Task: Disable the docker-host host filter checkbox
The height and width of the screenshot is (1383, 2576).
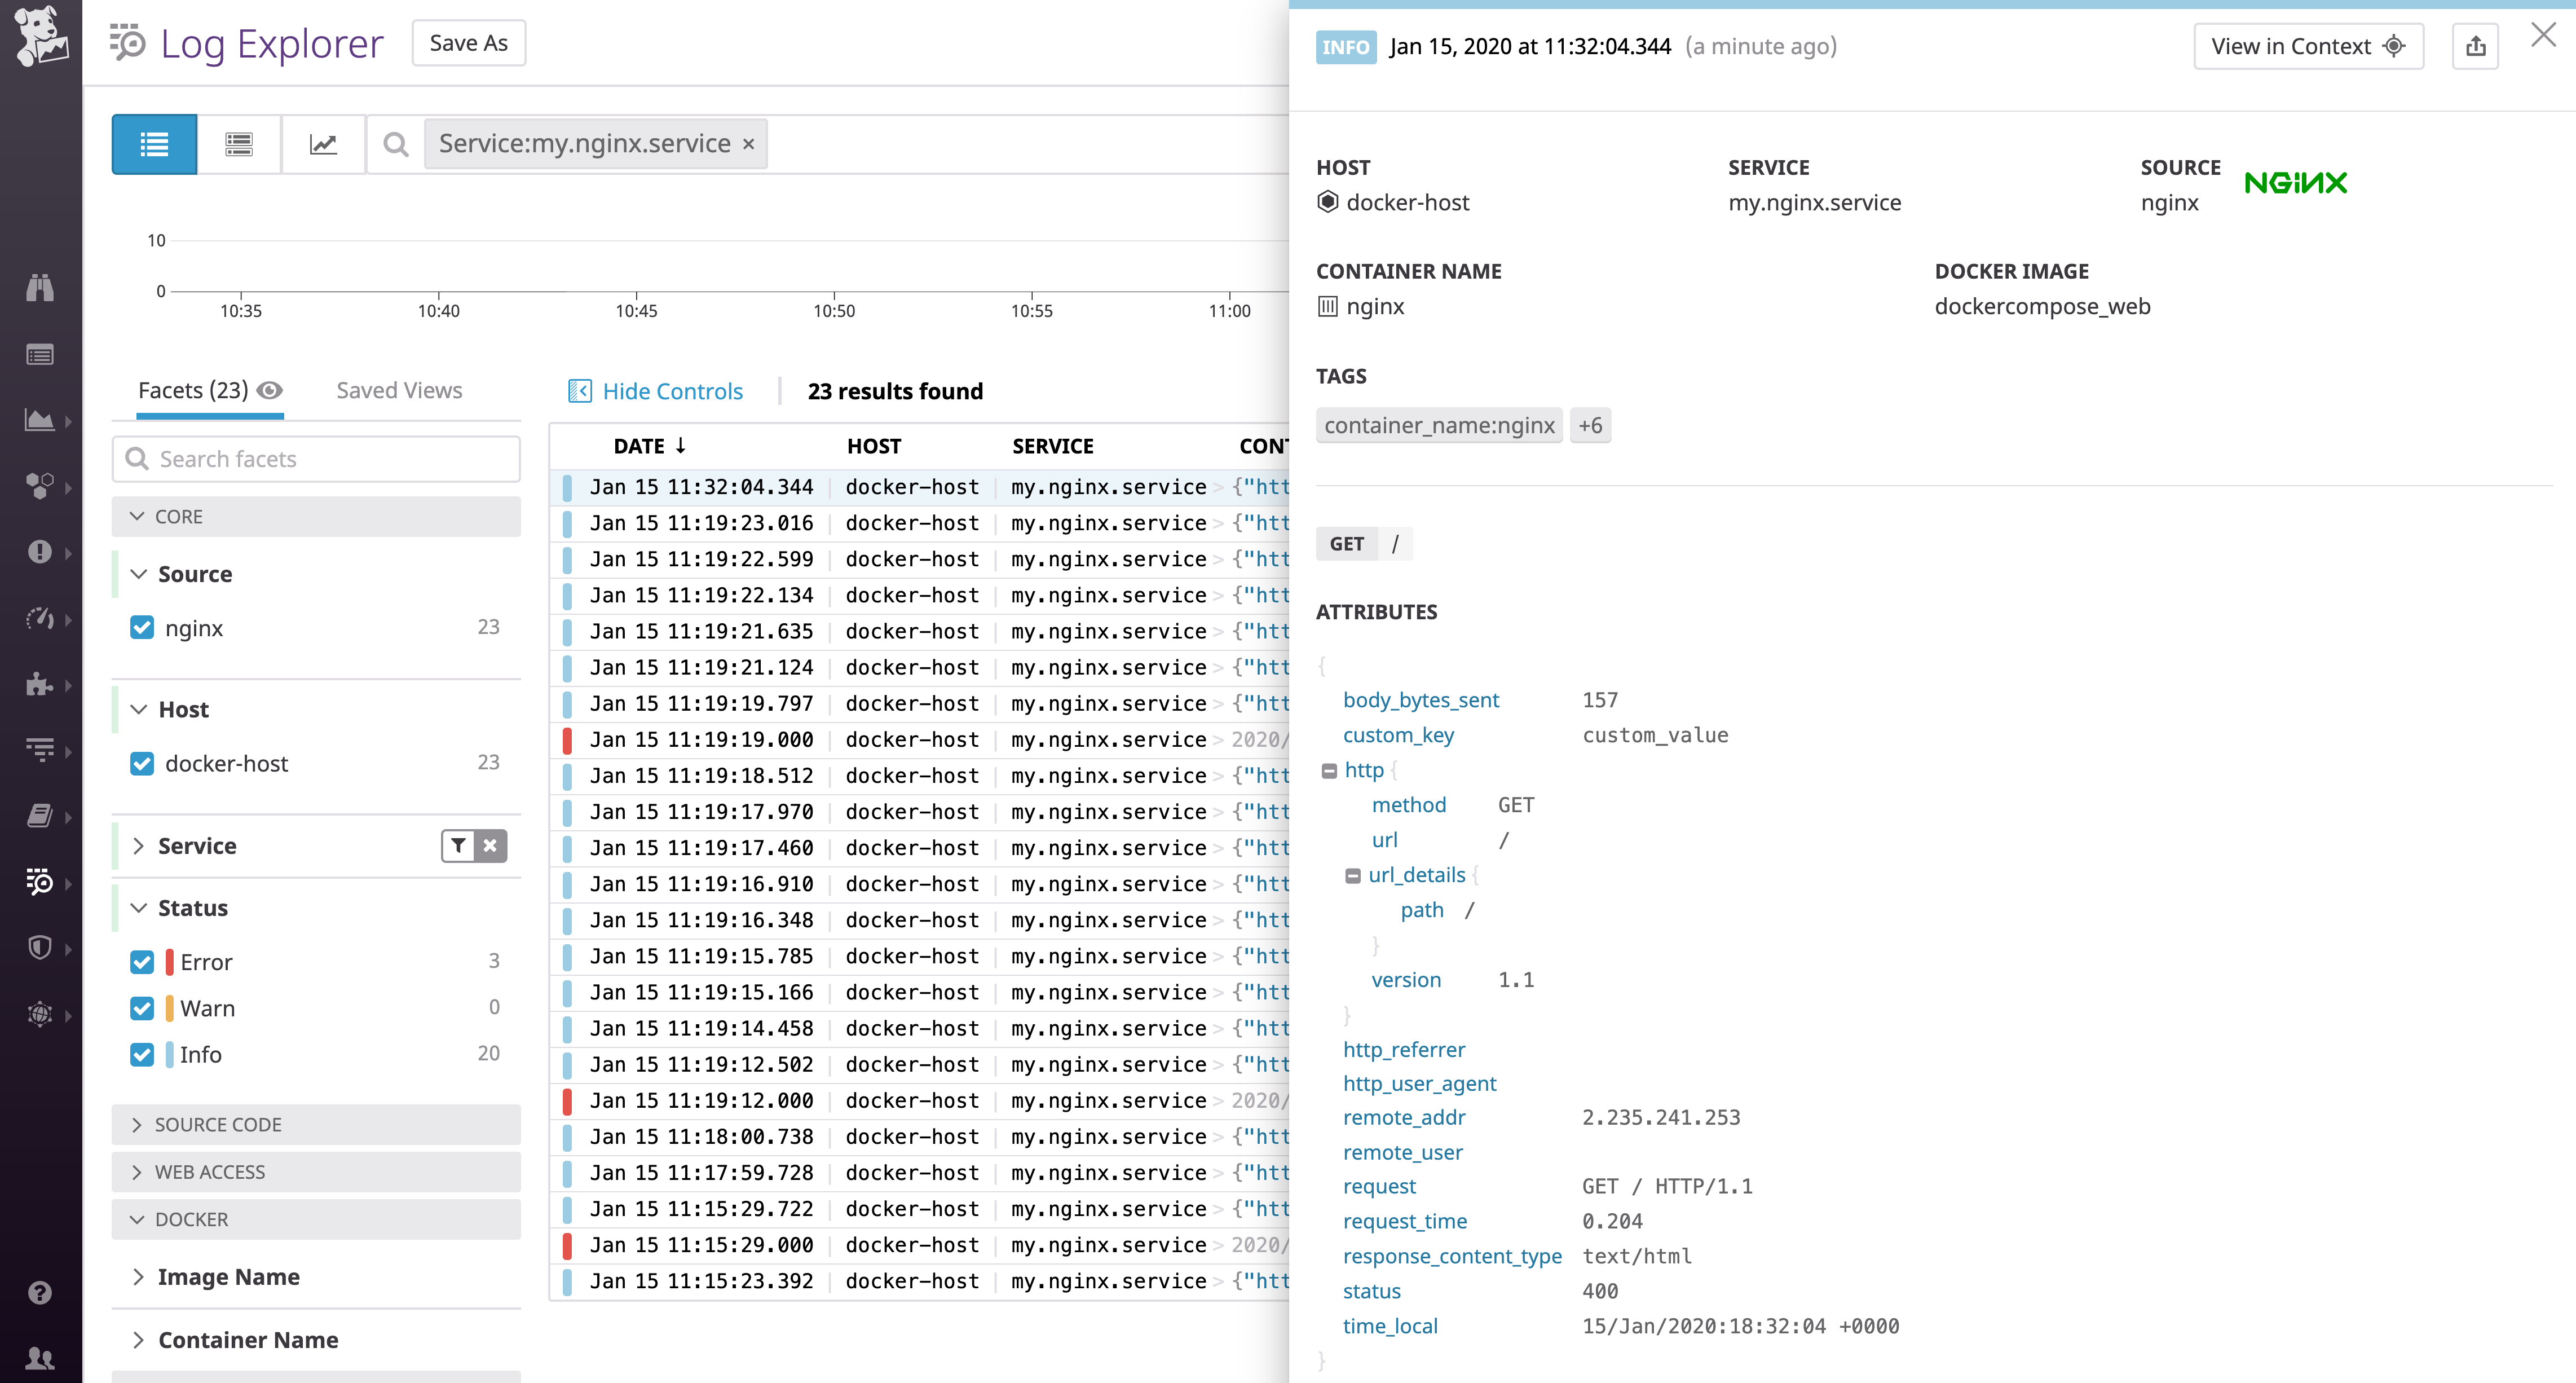Action: (141, 763)
